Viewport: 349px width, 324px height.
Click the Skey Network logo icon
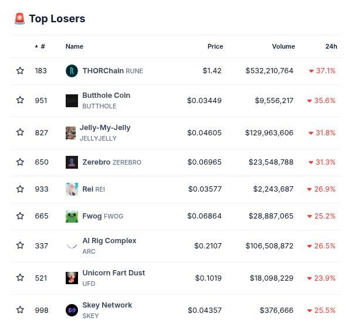[x=72, y=310]
